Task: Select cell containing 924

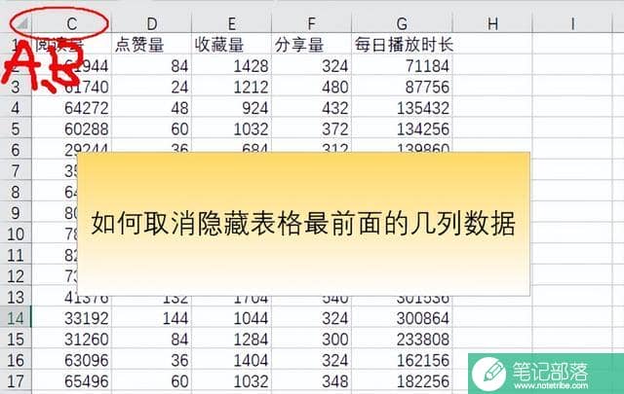Action: point(232,108)
